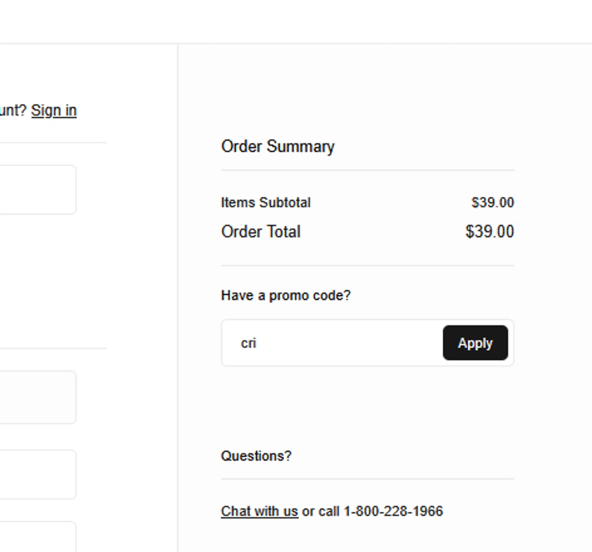Screen dimensions: 592x552
Task: Focus the input field left of Questions? heading
Action: 37,474
